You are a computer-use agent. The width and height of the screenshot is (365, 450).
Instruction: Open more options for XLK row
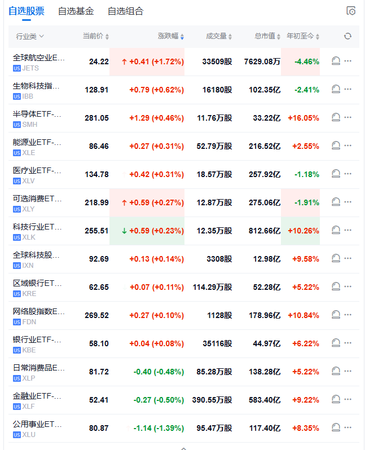pos(348,230)
